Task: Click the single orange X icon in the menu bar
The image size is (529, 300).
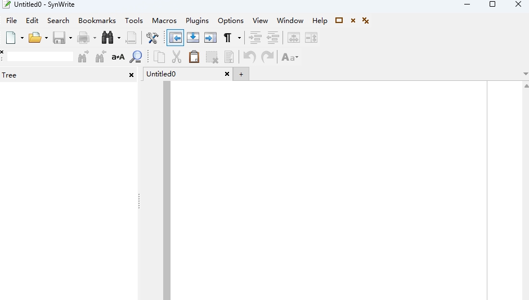Action: tap(353, 21)
